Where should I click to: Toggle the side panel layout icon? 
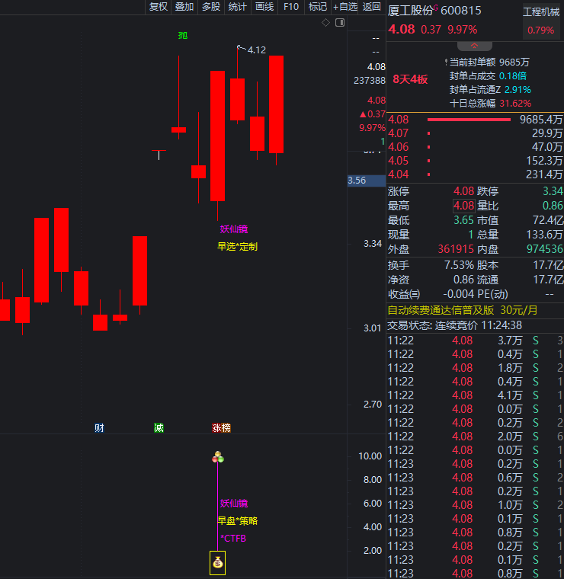point(340,23)
